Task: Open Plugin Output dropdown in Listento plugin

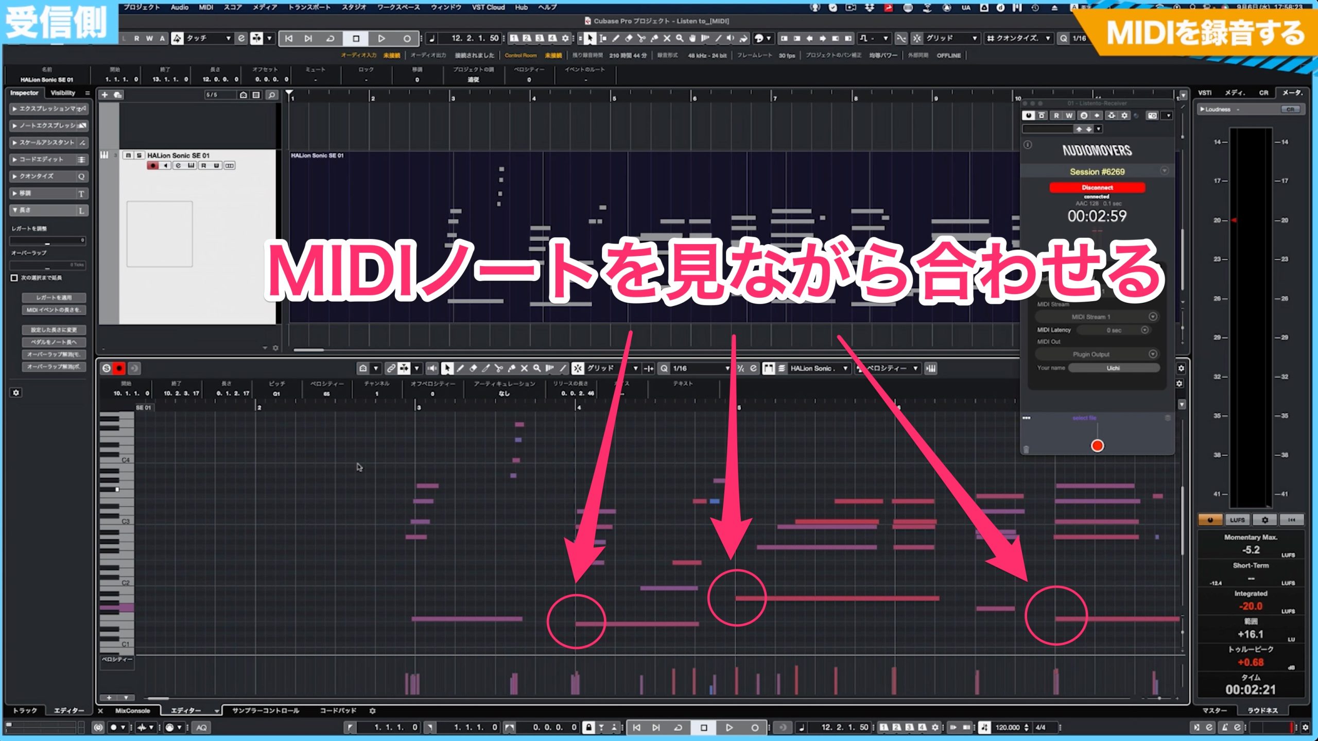Action: 1097,354
